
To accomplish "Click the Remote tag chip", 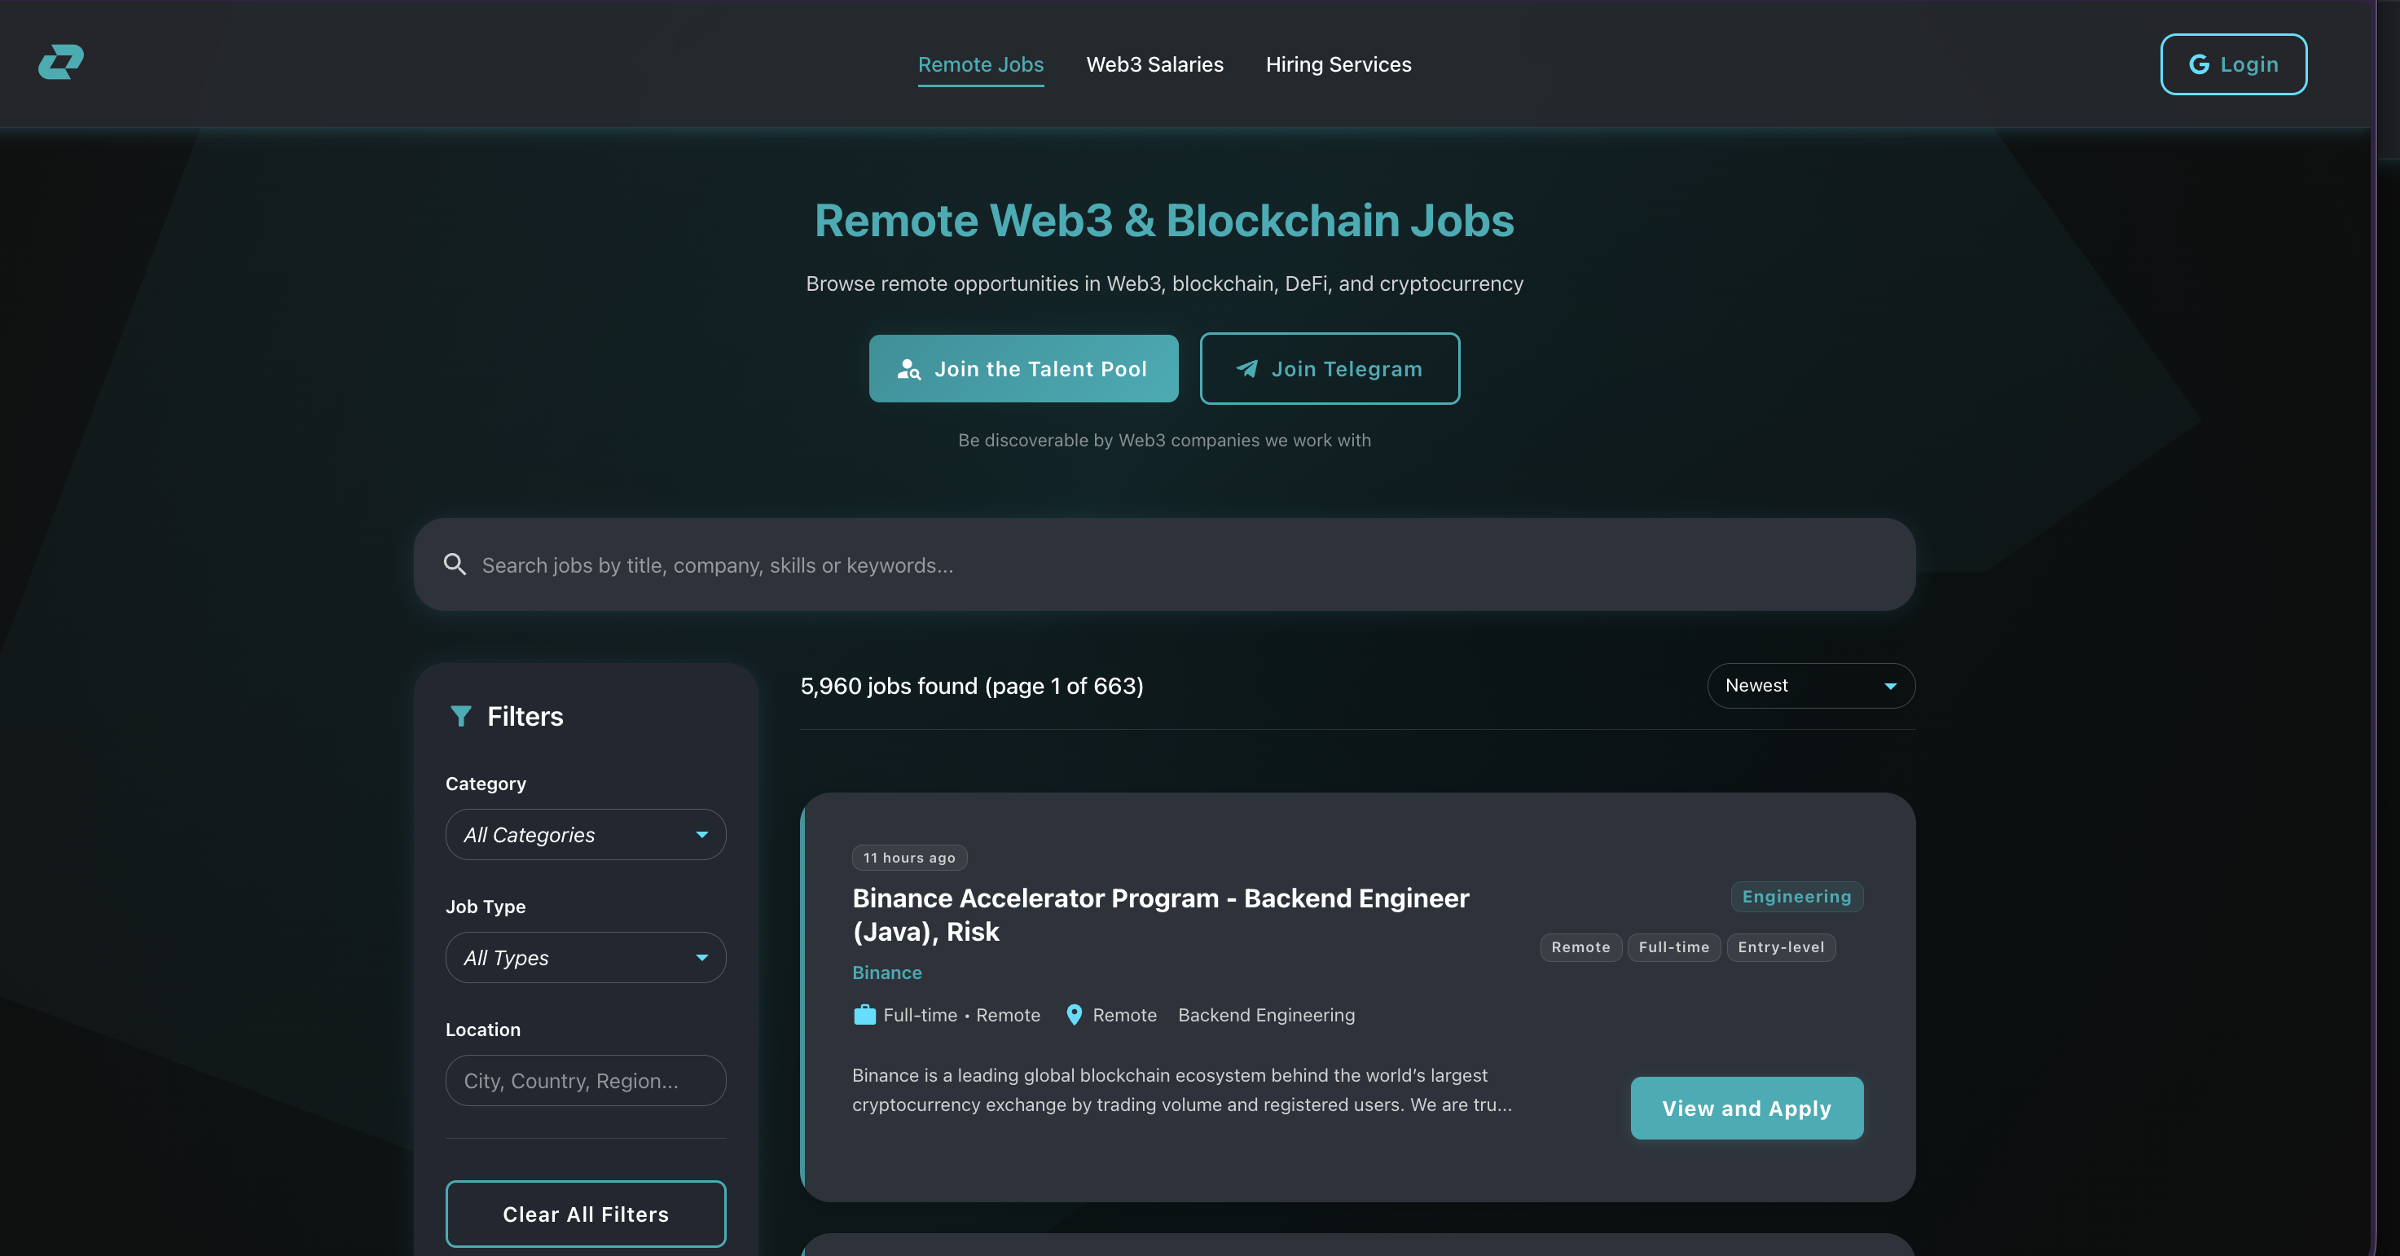I will pos(1580,947).
